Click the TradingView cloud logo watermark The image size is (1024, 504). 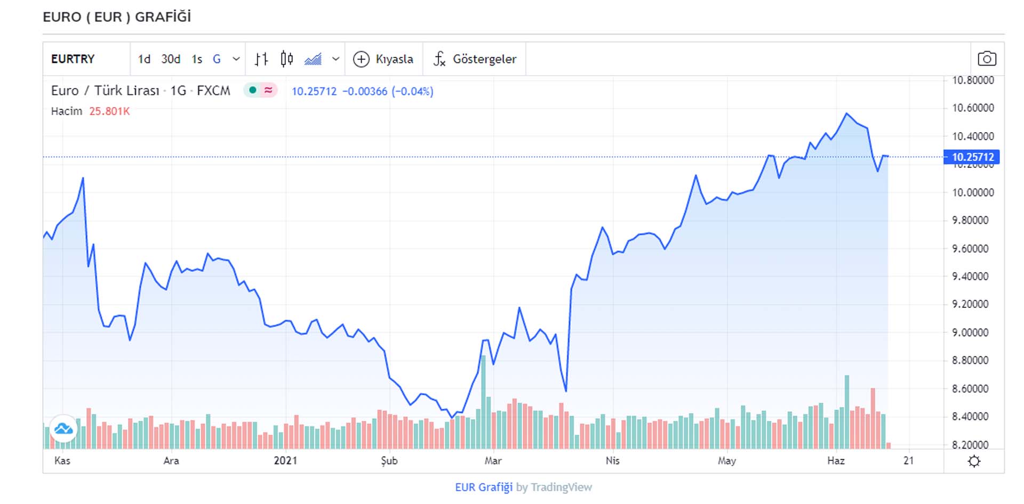tap(63, 428)
